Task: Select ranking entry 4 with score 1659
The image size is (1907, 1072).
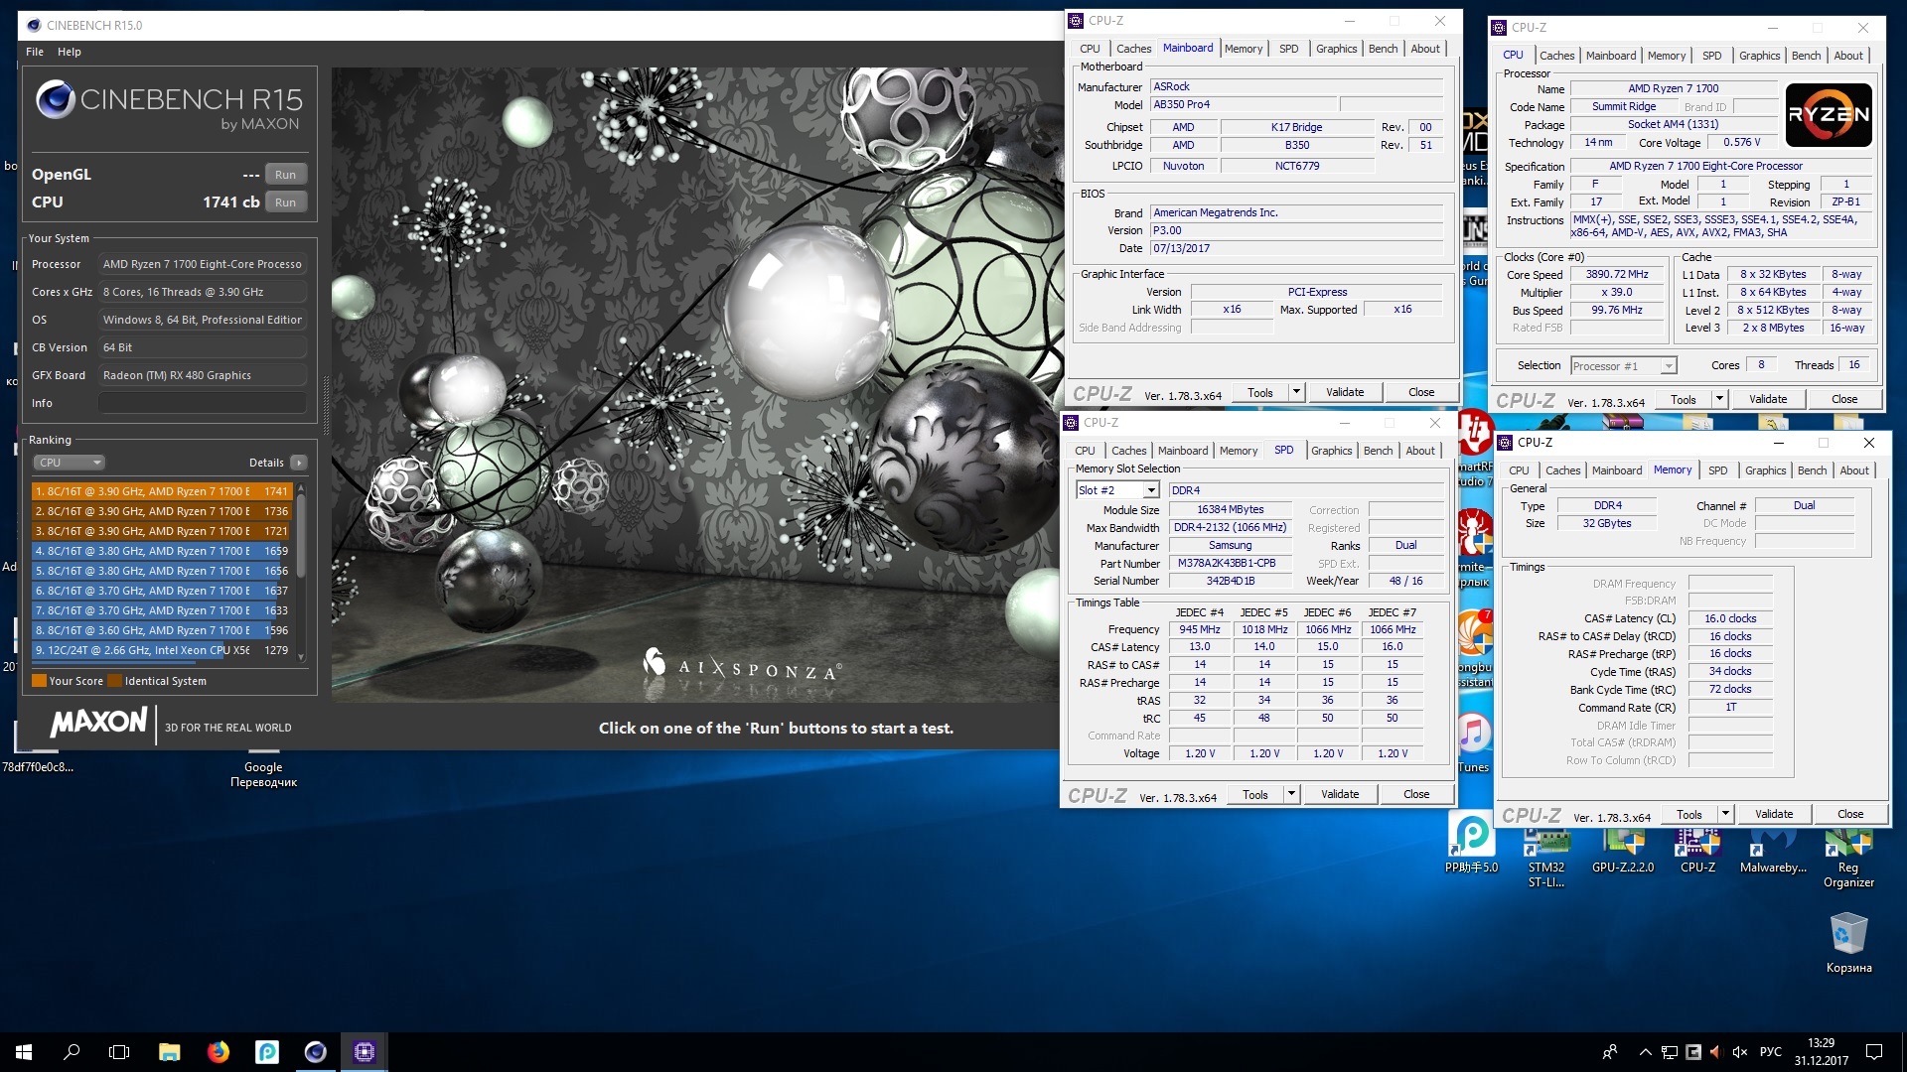Action: coord(162,551)
